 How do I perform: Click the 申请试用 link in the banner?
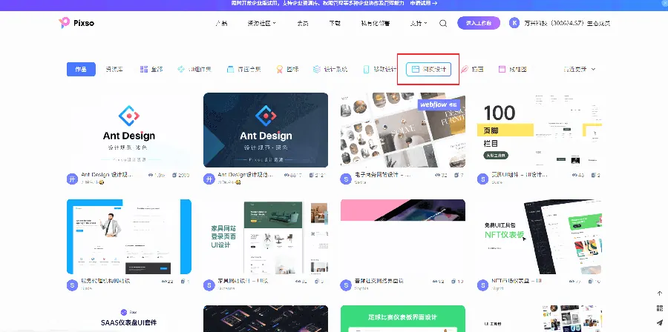pos(424,3)
